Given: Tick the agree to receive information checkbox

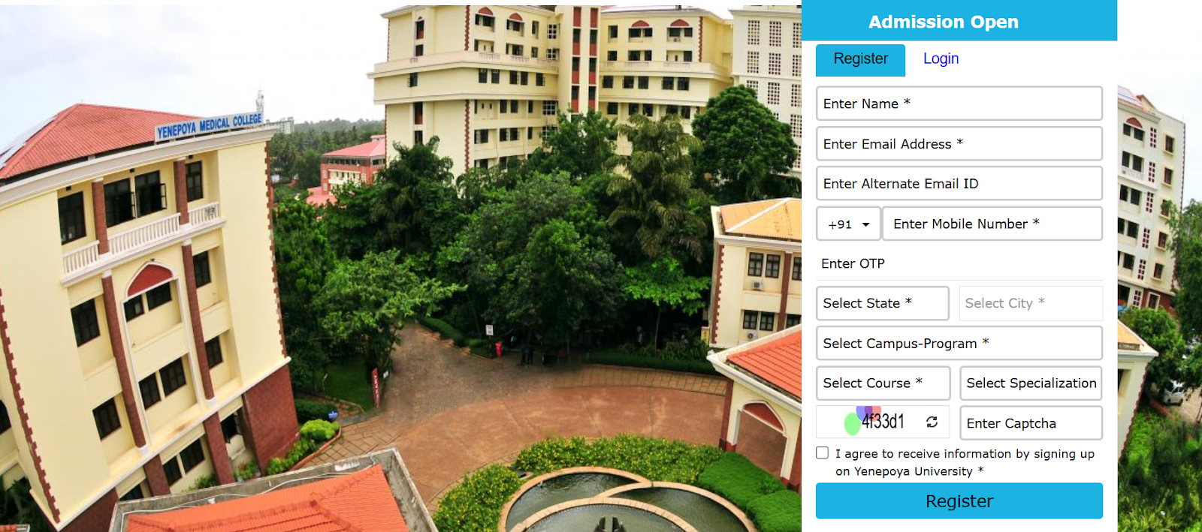Looking at the screenshot, I should coord(823,453).
